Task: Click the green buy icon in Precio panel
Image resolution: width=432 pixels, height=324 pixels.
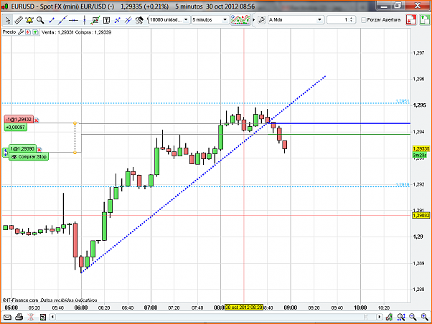Action: 35,32
